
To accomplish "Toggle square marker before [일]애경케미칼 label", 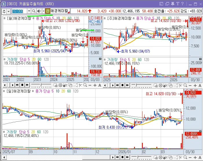I will click(4, 91).
